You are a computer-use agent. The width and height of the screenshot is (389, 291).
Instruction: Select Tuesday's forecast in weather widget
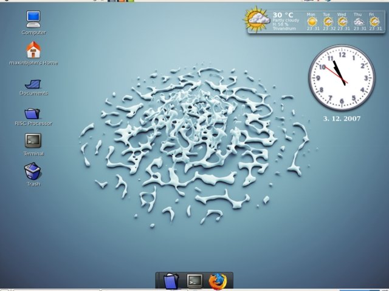pos(327,21)
